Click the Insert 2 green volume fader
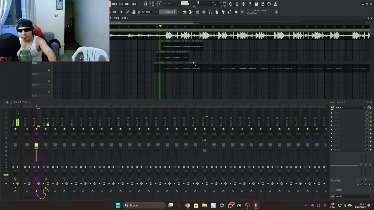Viewport: 374px width, 210px height. (x=36, y=146)
